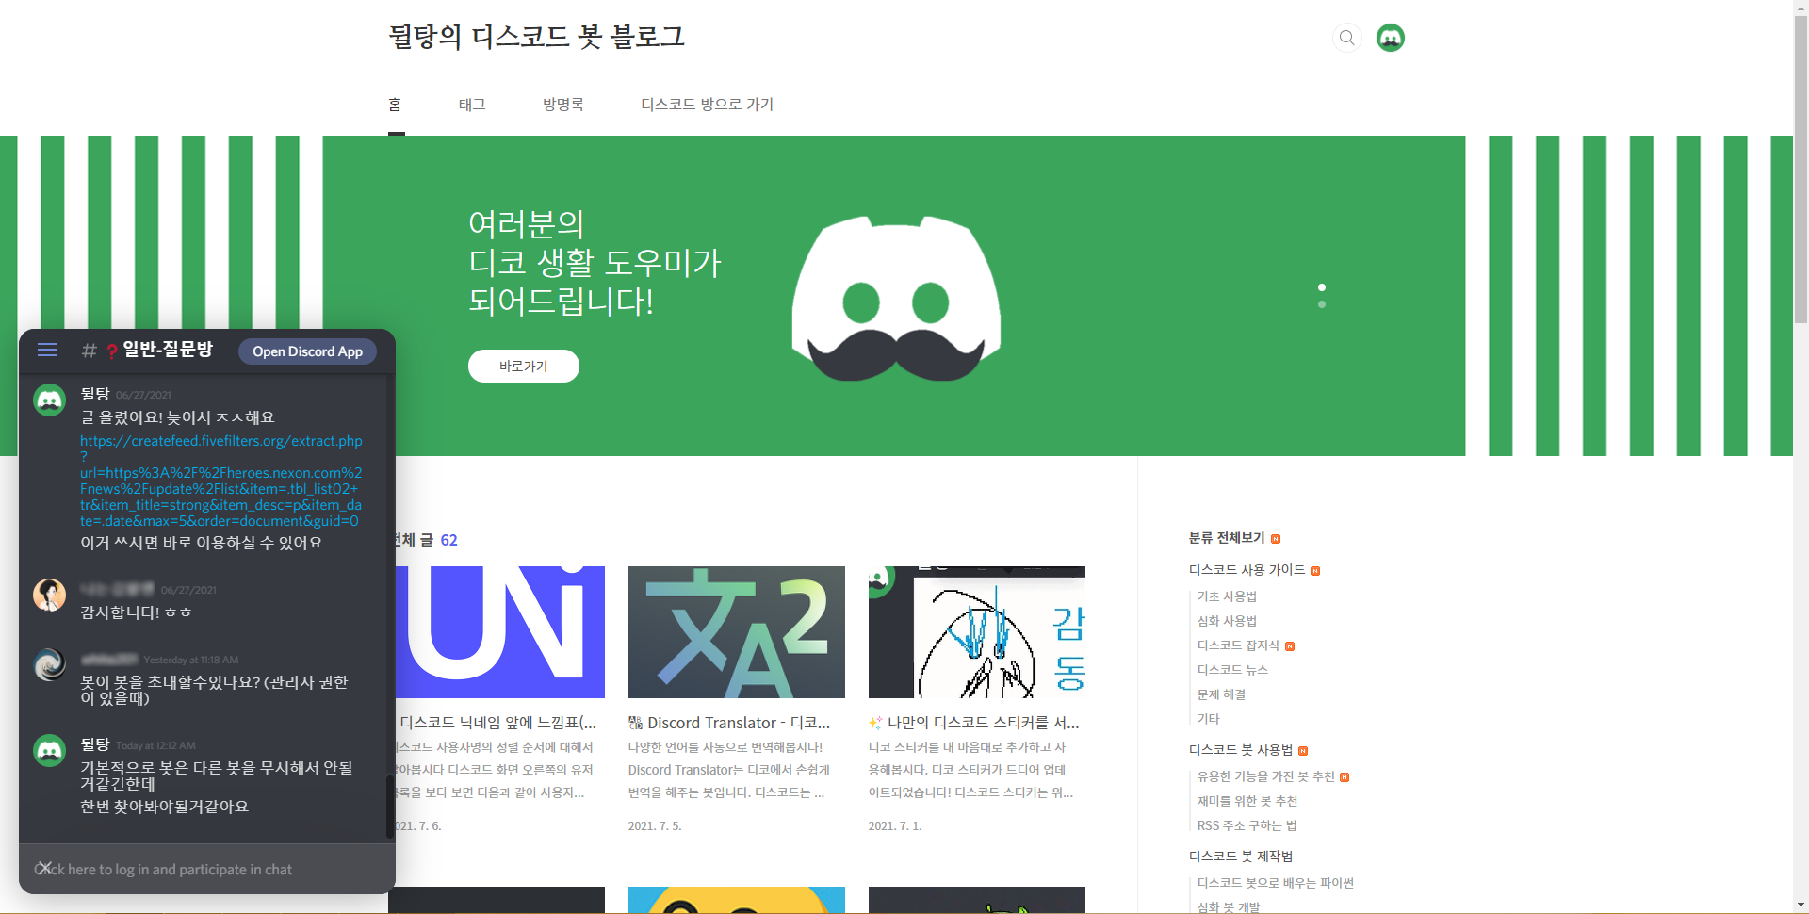Click the 일반-질문방 channel name
Viewport: 1809px width, 914px height.
168,350
